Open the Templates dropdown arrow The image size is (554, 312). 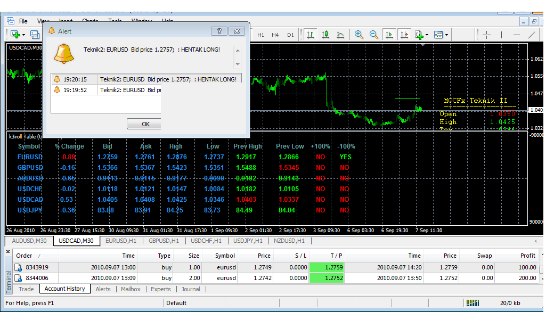(x=446, y=35)
